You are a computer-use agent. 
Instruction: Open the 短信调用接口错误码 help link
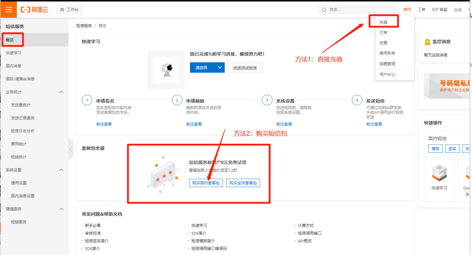[209, 248]
